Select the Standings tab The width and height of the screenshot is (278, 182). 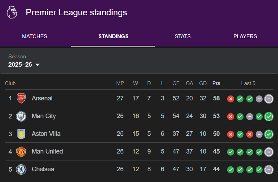(x=113, y=36)
